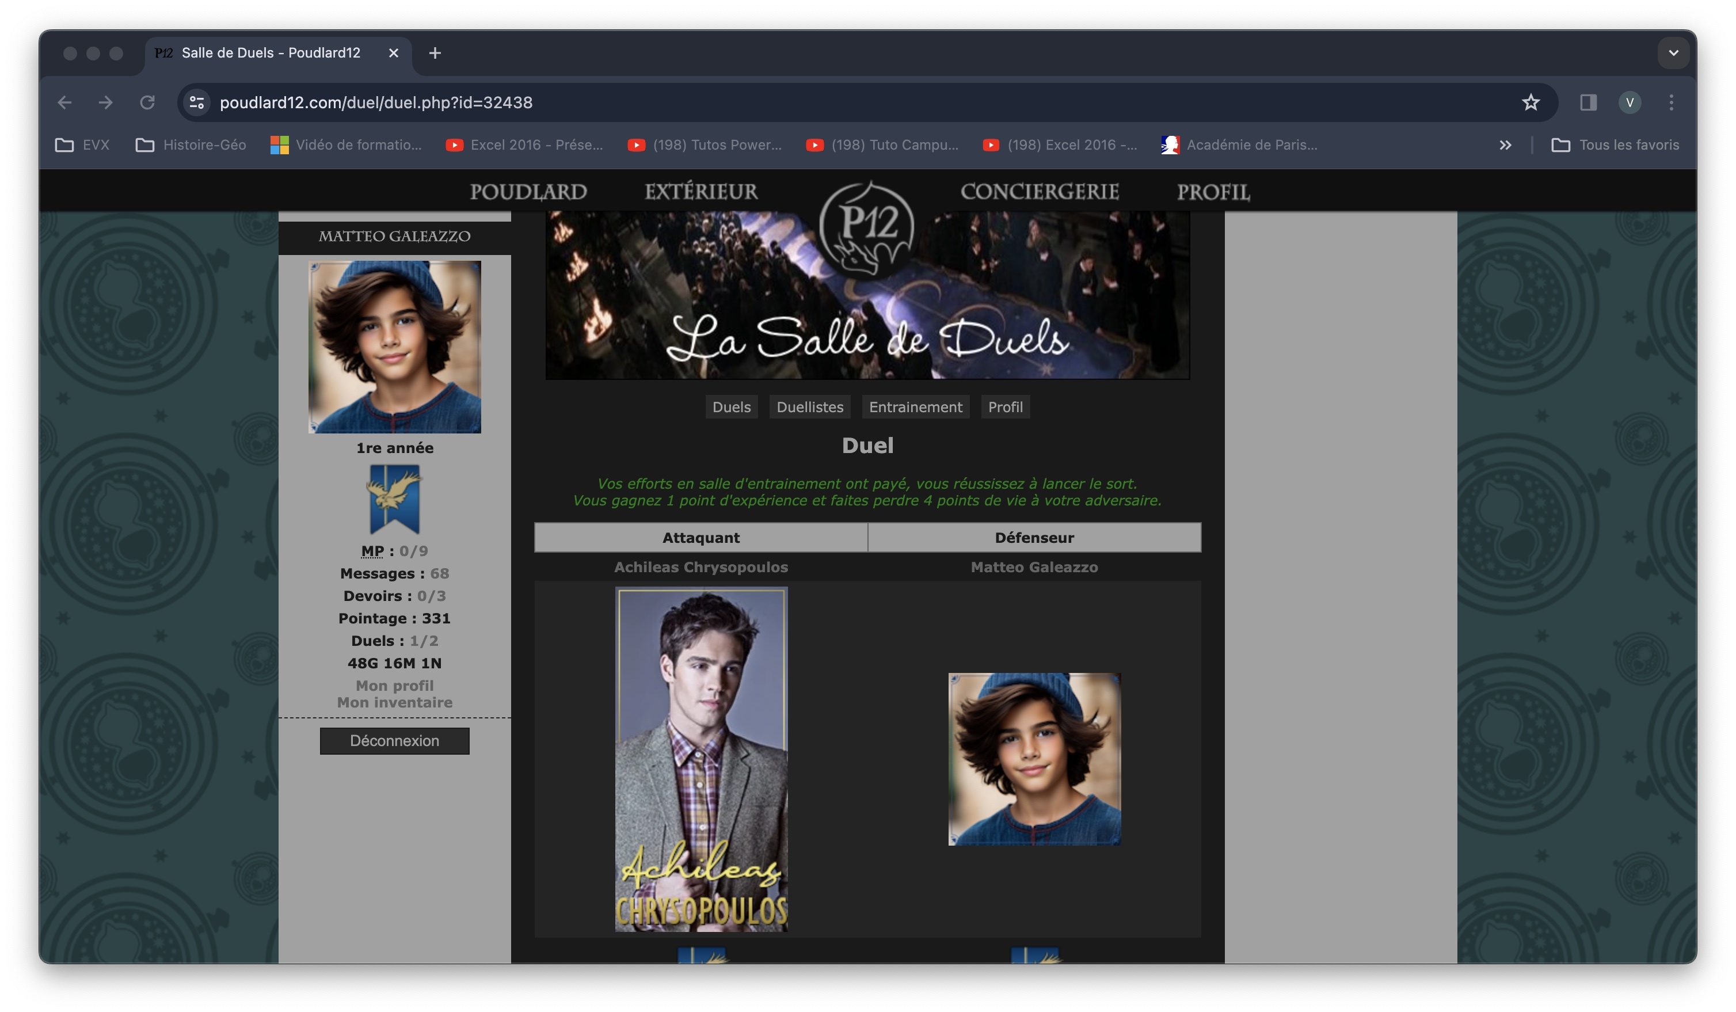Open the V profile avatar icon
Image resolution: width=1736 pixels, height=1012 pixels.
tap(1629, 102)
